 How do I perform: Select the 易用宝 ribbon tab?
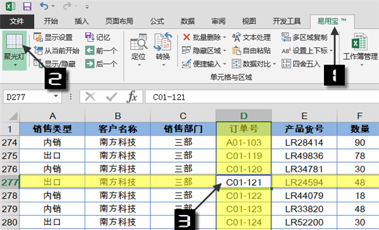pyautogui.click(x=332, y=21)
